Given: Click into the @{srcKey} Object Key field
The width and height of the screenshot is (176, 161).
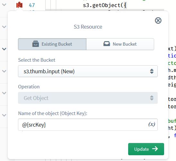Looking at the screenshot, I should pyautogui.click(x=88, y=125).
